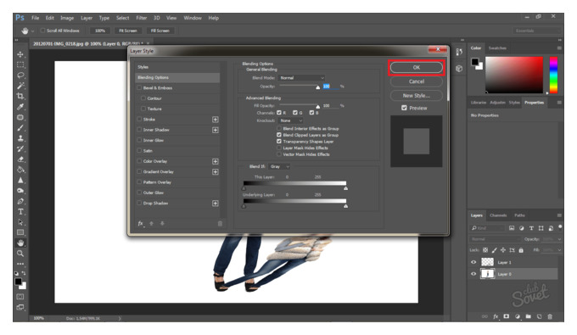Select the Rectangle shape tool

20,232
